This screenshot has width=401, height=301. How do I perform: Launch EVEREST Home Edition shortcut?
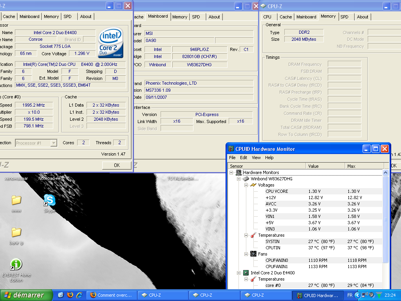16,265
